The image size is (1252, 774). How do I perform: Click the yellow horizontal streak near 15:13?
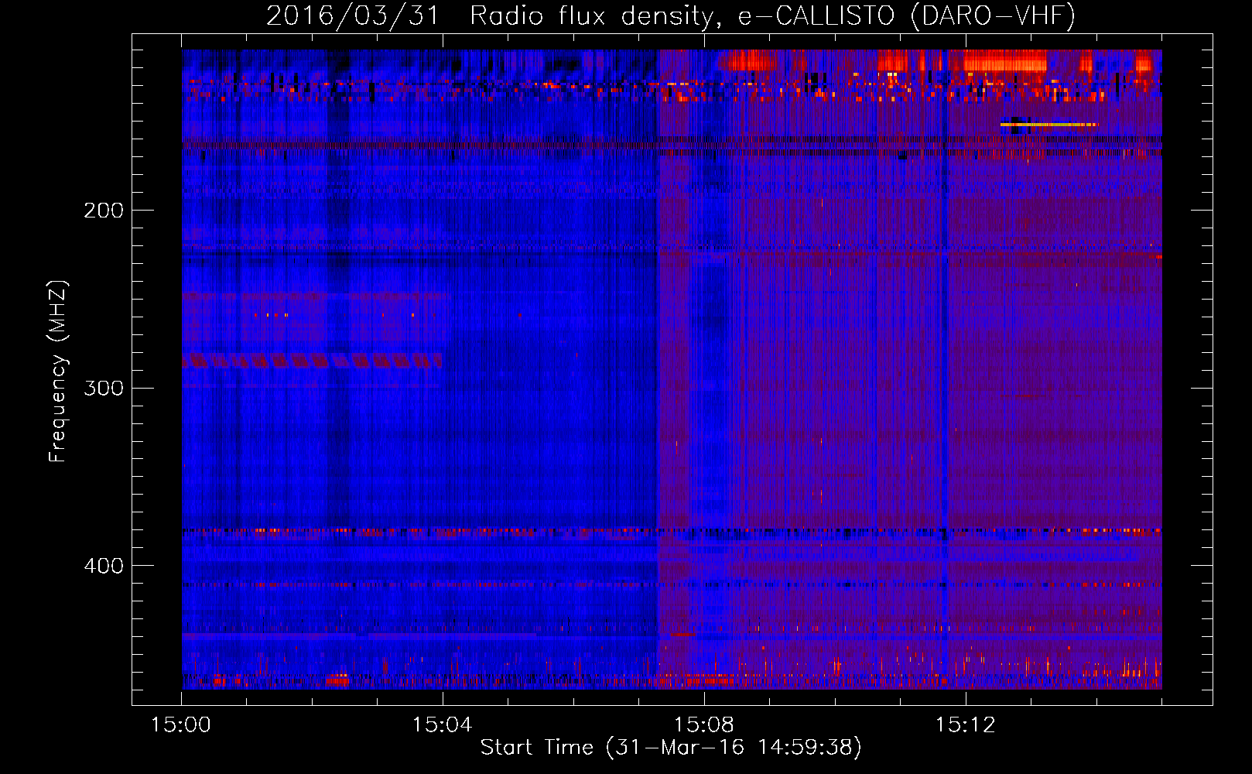[1048, 124]
